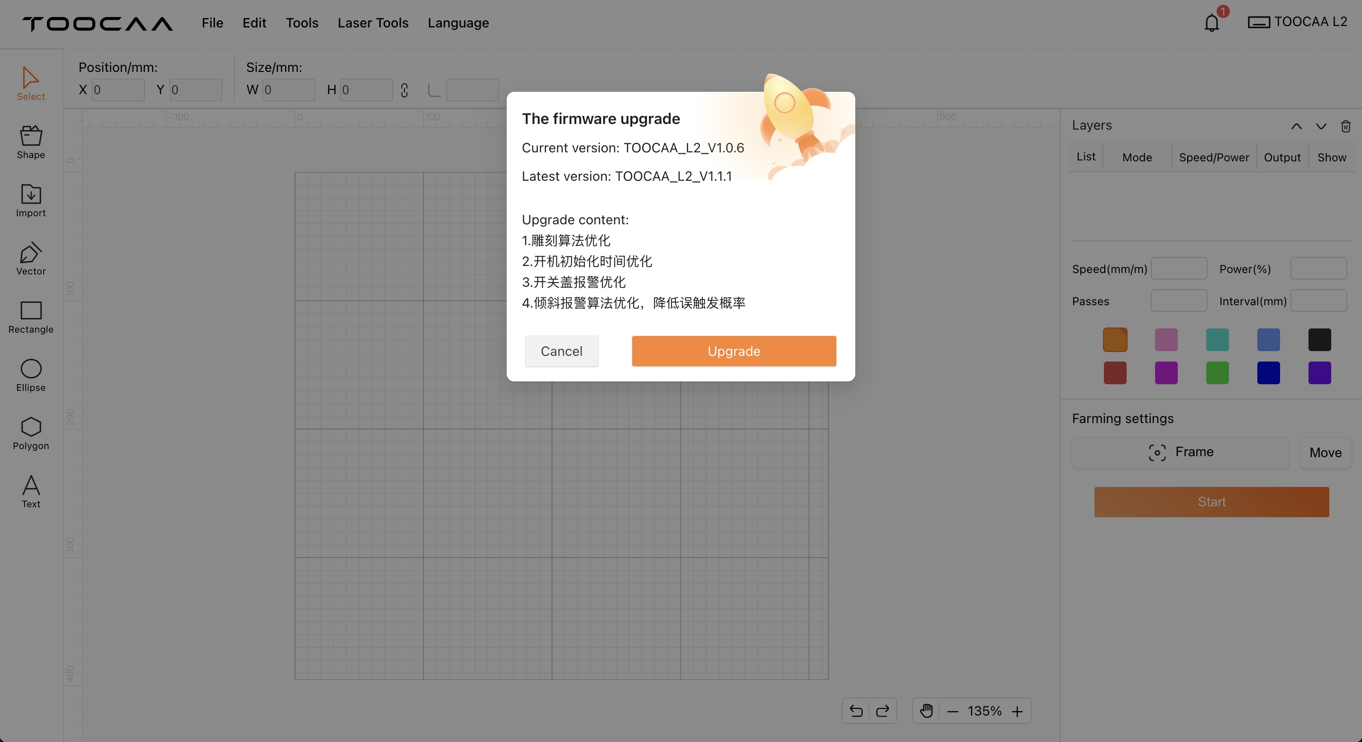
Task: Zoom out with the minus button
Action: (x=952, y=711)
